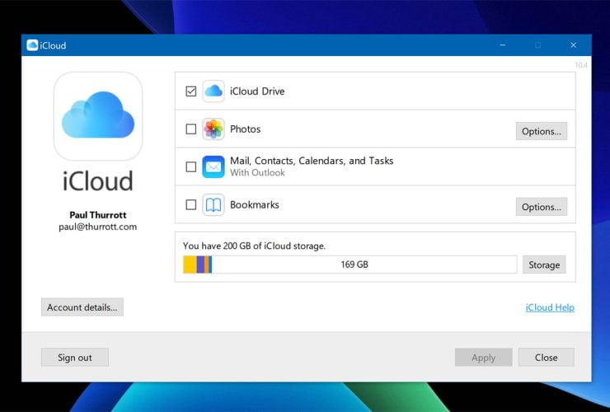This screenshot has height=412, width=610.
Task: Click the yellow storage segment
Action: [x=190, y=265]
